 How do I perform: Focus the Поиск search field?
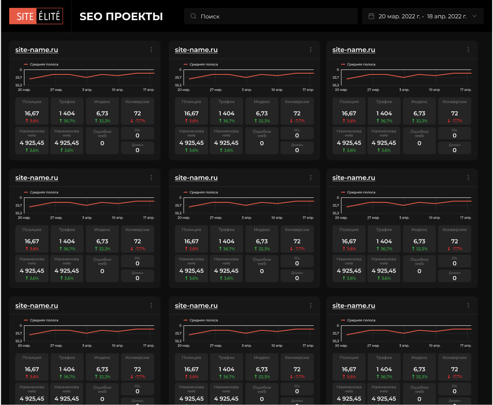pyautogui.click(x=271, y=16)
